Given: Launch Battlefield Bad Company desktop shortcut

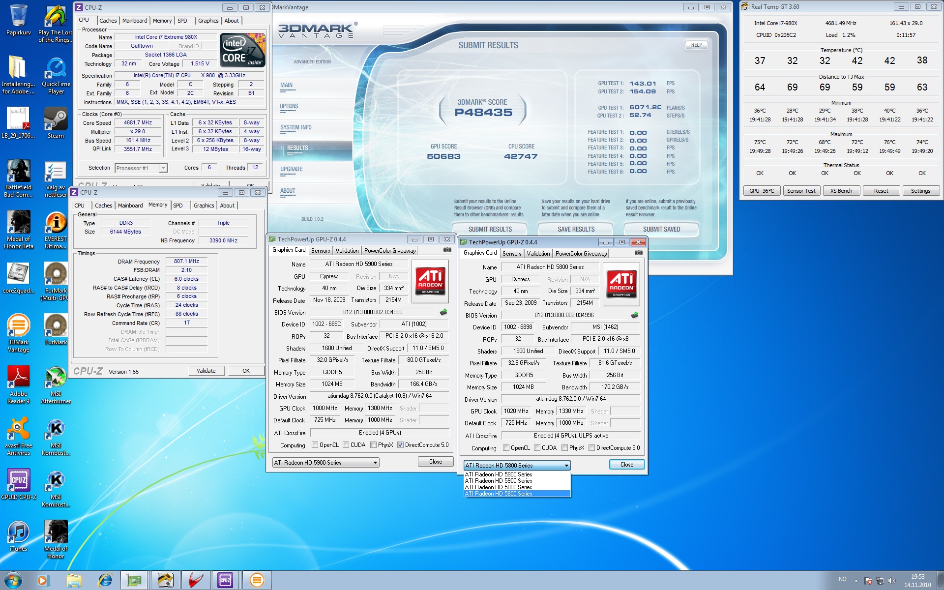Looking at the screenshot, I should (19, 178).
